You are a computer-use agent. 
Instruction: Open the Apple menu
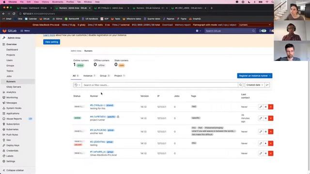point(4,2)
